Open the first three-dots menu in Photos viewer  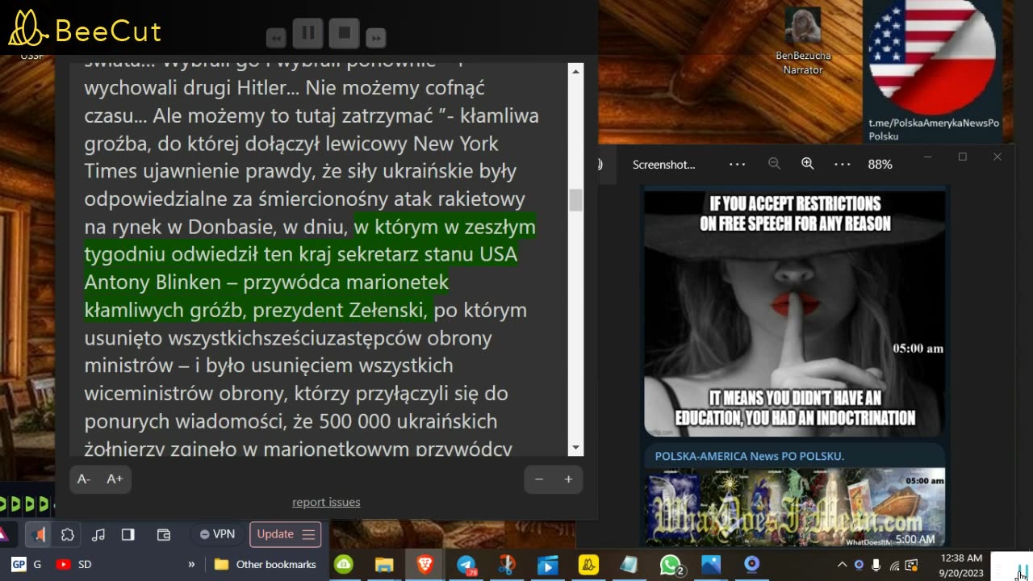coord(737,164)
